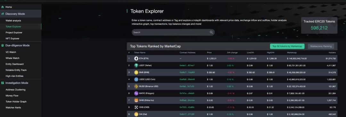This screenshot has width=346, height=117.
Task: Click the USDC coin logo icon
Action: coord(136,79)
